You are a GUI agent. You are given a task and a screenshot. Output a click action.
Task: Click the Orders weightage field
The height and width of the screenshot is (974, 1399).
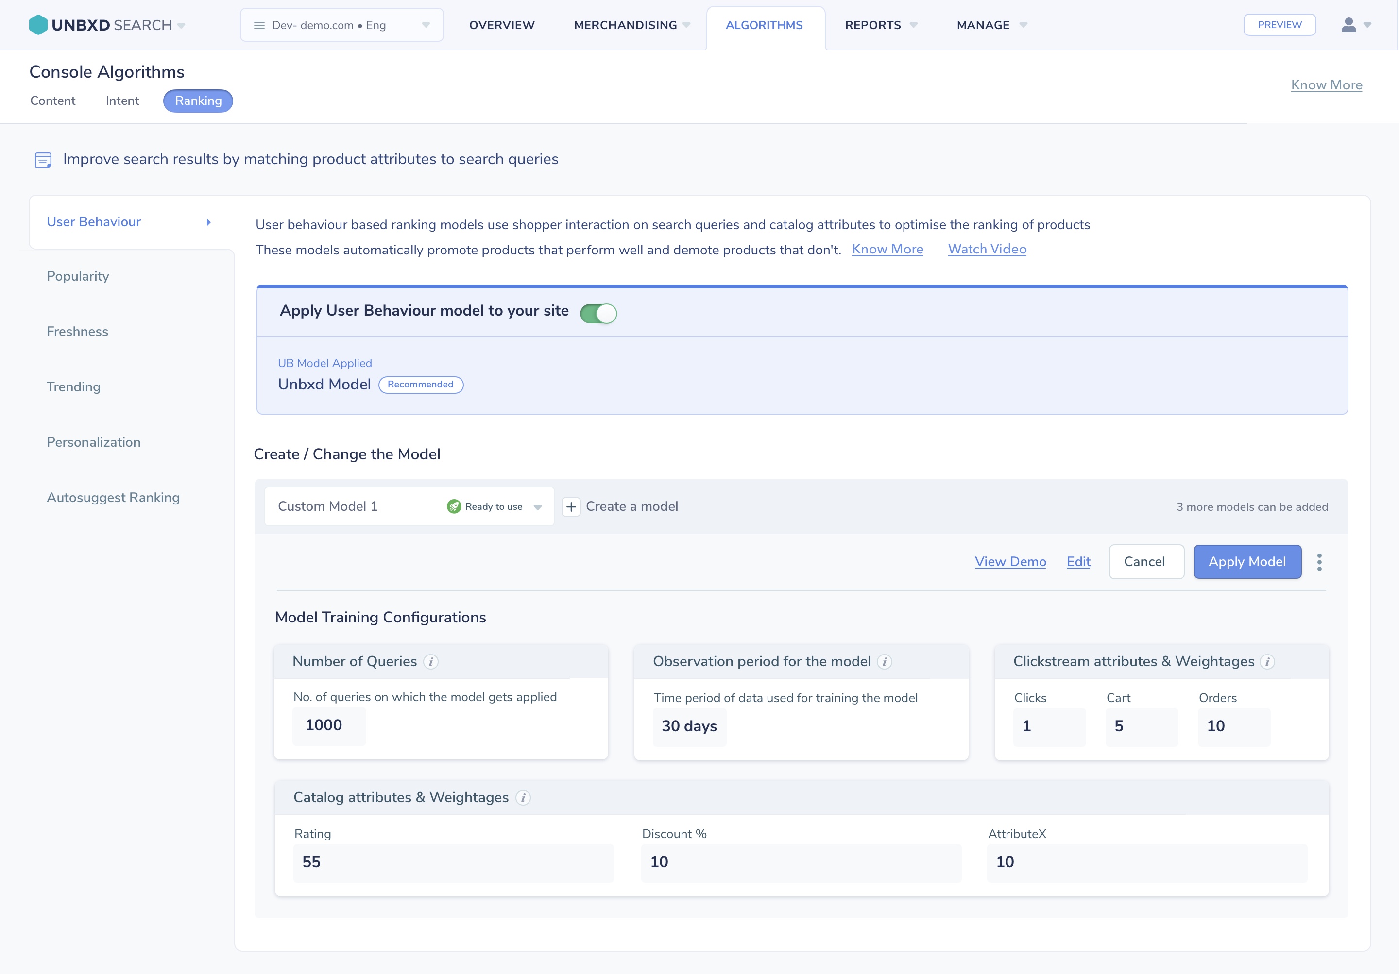1234,727
